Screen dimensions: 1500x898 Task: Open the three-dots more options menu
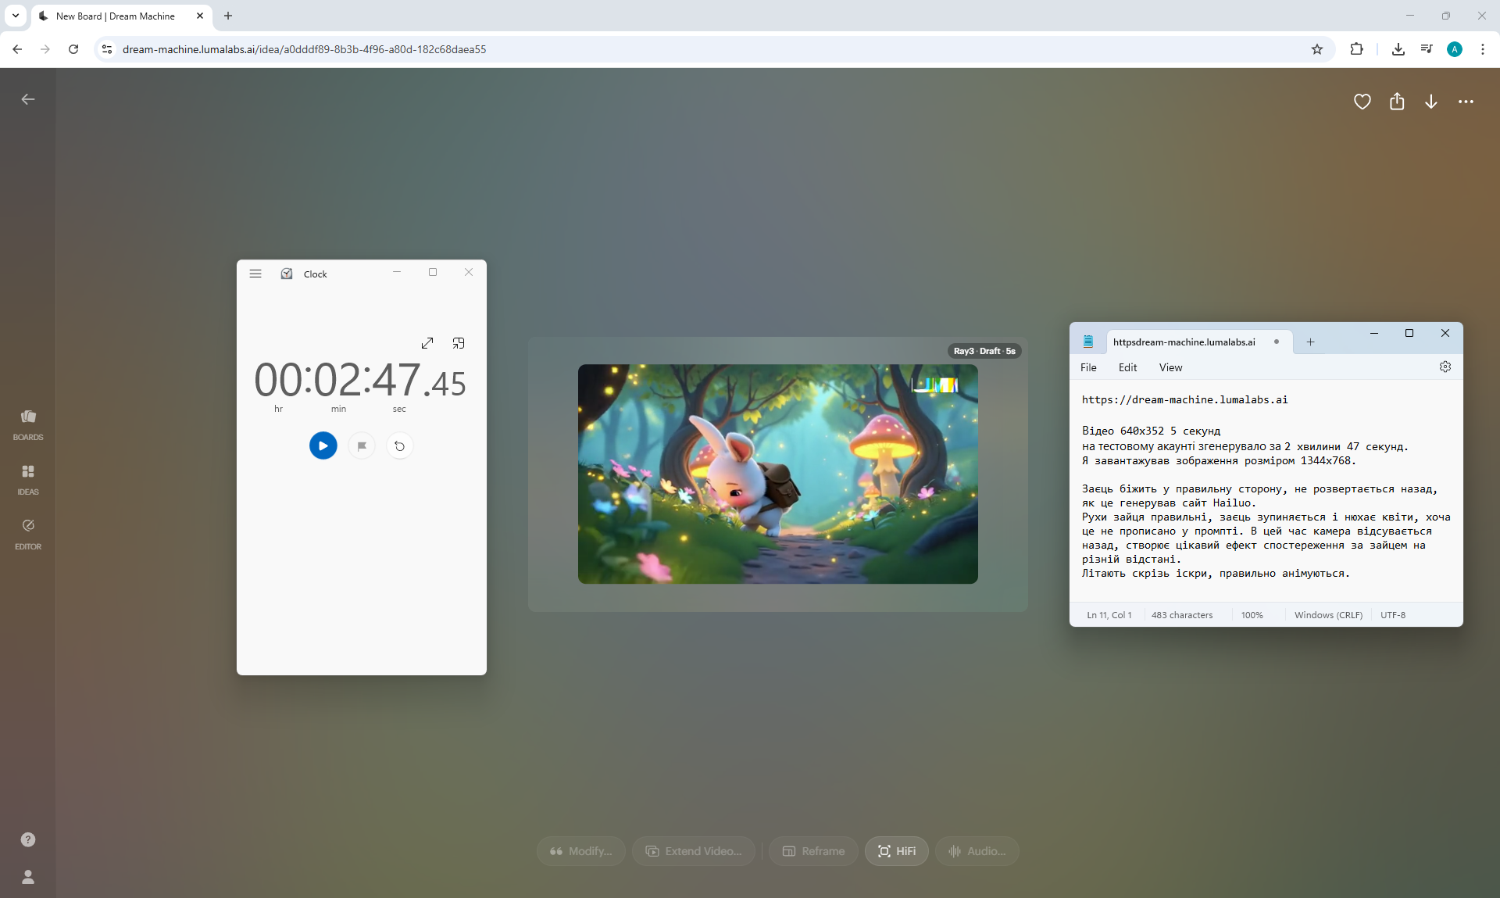pyautogui.click(x=1466, y=102)
